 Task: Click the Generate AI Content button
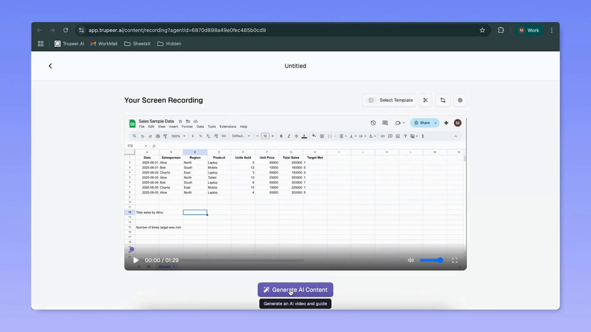(295, 290)
